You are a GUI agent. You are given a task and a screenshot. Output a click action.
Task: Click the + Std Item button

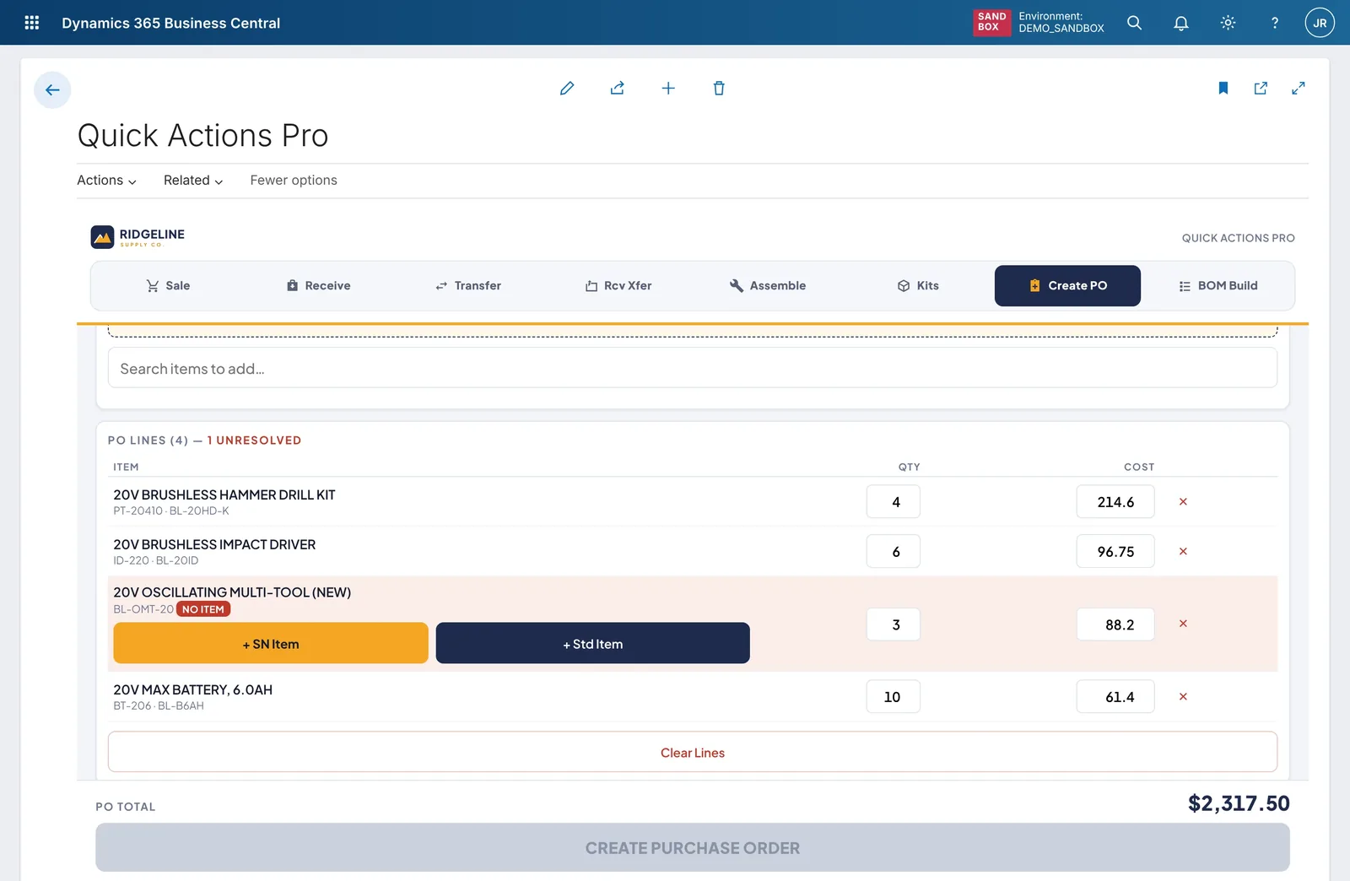pos(592,643)
